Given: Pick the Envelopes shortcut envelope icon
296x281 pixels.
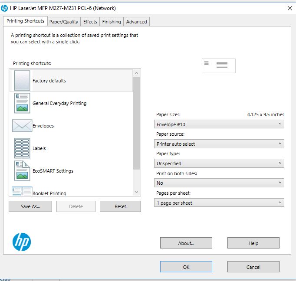Looking at the screenshot, I should tap(22, 126).
